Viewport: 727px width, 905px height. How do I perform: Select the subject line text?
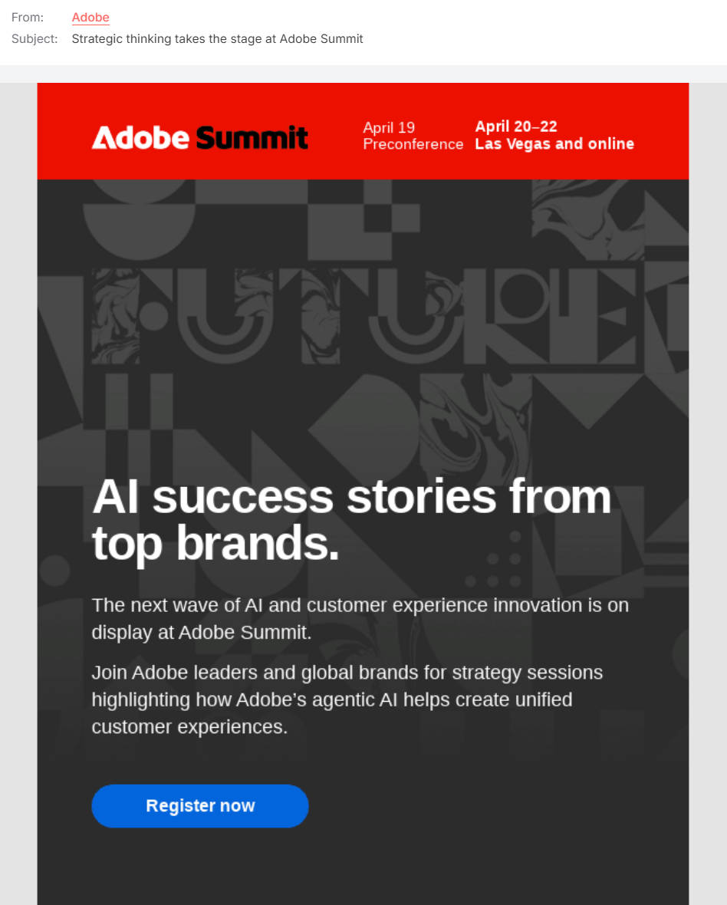(x=217, y=38)
